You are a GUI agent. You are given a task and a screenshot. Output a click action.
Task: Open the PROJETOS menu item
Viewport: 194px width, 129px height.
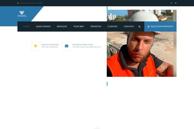click(x=96, y=26)
